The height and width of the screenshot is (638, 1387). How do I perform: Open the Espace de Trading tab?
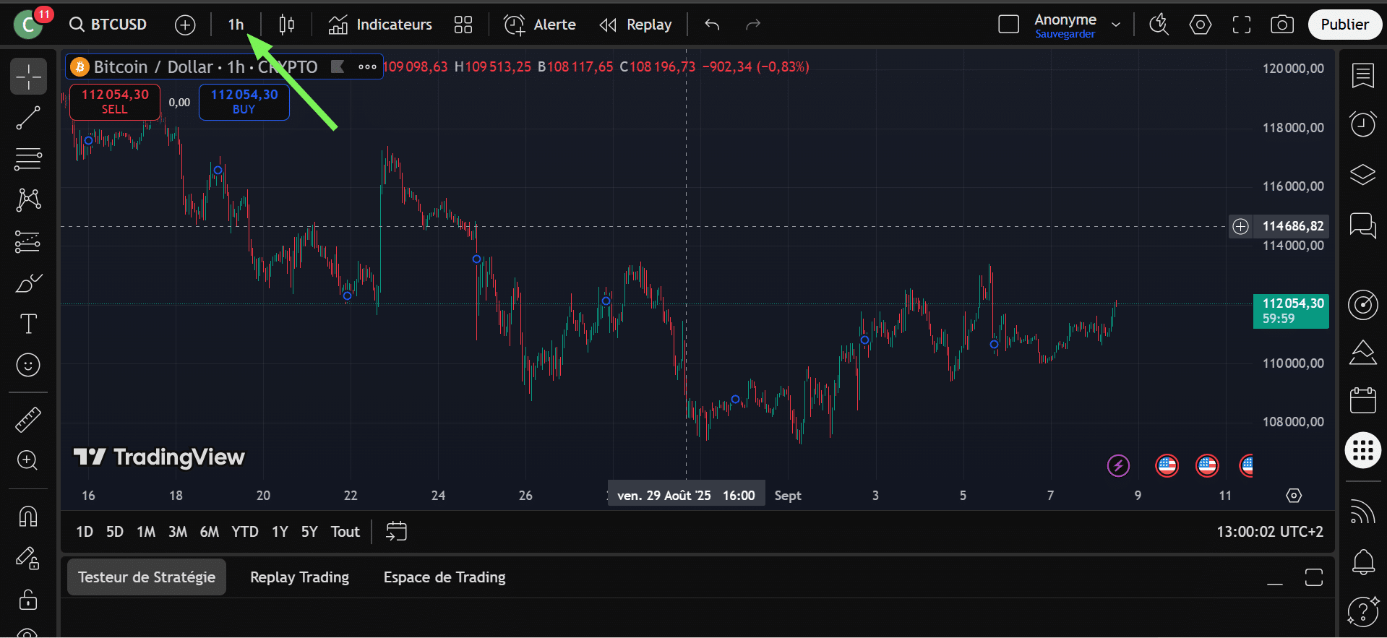click(444, 577)
